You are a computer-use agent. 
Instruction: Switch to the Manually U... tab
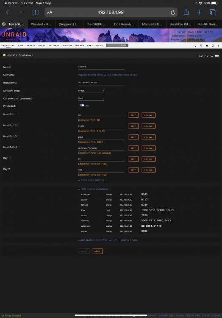coord(153,24)
